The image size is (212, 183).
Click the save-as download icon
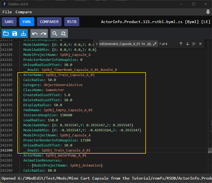pos(23,34)
